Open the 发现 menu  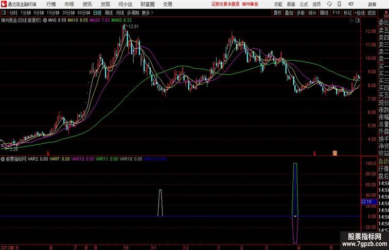point(105,4)
